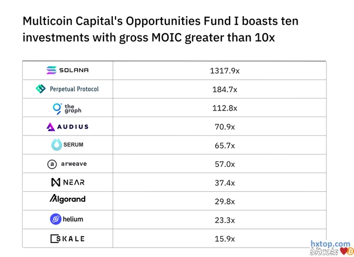The image size is (354, 257).
Task: Click the Solana logo
Action: tap(67, 70)
